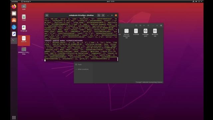Image resolution: width=213 pixels, height=120 pixels.
Task: Open Firefox from the dock
Action: coord(14,6)
